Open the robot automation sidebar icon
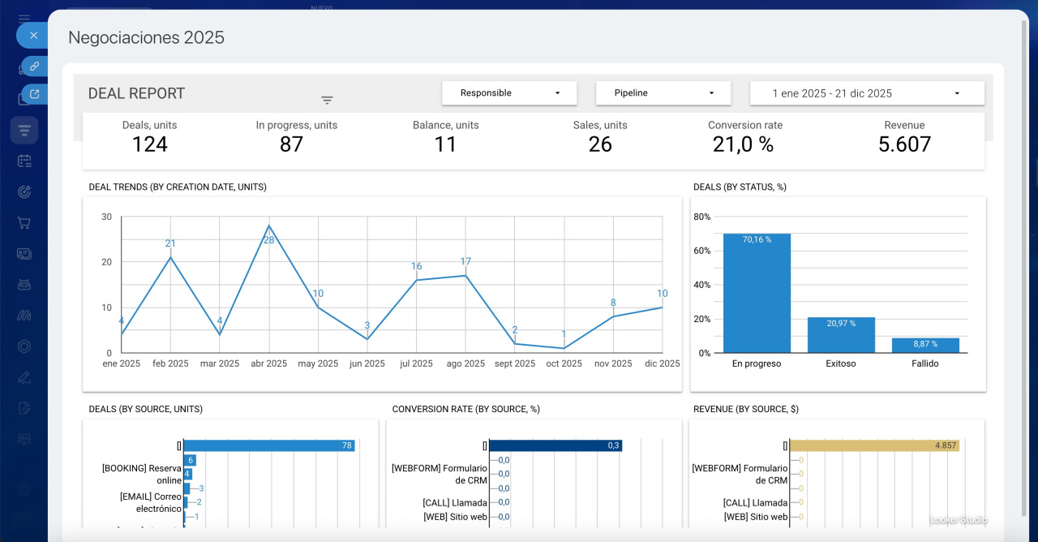The width and height of the screenshot is (1038, 542). (x=24, y=285)
